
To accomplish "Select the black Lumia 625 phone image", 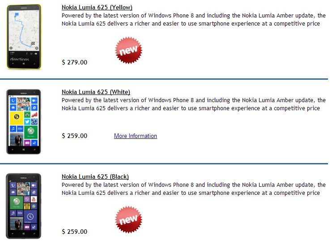I will point(24,206).
